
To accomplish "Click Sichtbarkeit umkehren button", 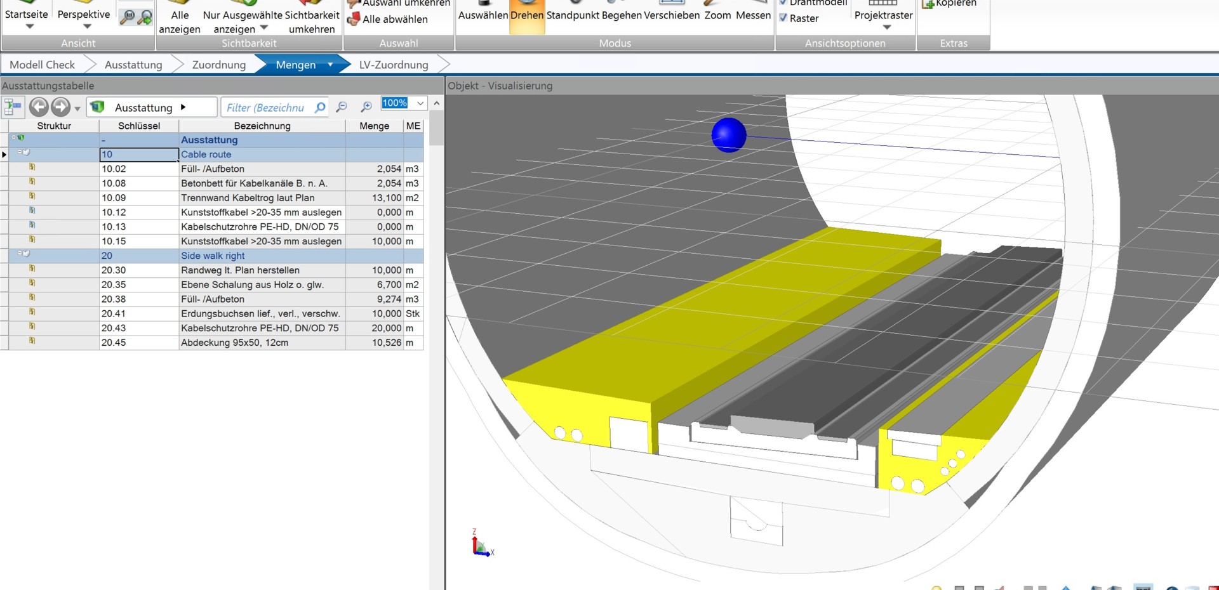I will pyautogui.click(x=312, y=17).
